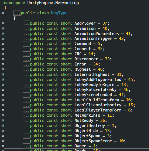This screenshot has width=149, height=151.
Task: Click the LocalClientAuthority identifier
Action: click(98, 105)
